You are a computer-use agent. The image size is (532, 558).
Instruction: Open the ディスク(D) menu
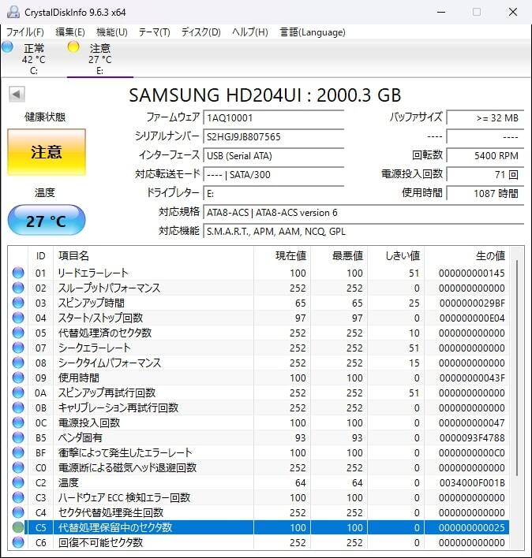click(x=201, y=32)
